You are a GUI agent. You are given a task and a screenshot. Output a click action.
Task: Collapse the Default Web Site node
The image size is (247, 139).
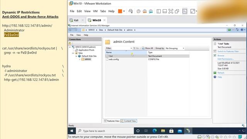[76, 56]
